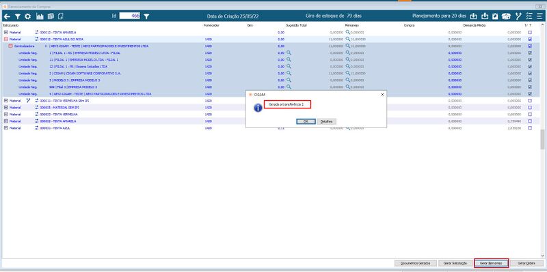Click the stacked documents icon in toolbar
This screenshot has height=272, width=547.
click(51, 16)
